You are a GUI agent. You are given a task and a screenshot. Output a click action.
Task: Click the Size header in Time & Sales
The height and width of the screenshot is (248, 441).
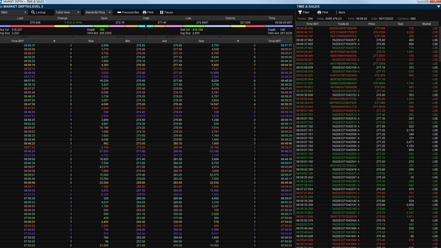tap(400, 24)
